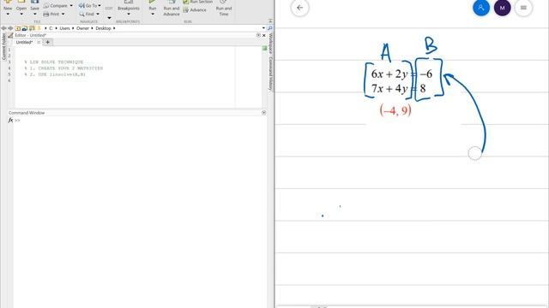
Task: Click the folder search magnifier icon
Action: tap(270, 28)
